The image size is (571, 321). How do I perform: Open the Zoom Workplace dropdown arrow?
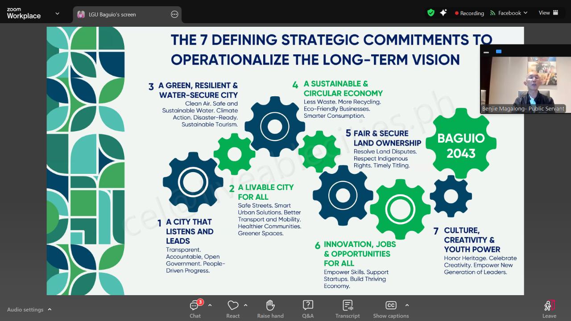(57, 14)
